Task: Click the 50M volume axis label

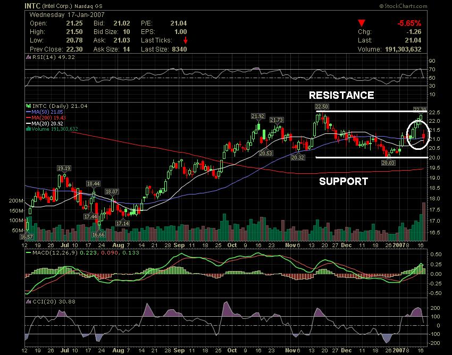Action: pos(18,231)
